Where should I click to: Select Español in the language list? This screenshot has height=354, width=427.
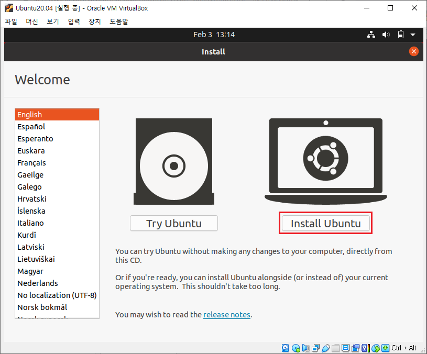tap(57, 127)
